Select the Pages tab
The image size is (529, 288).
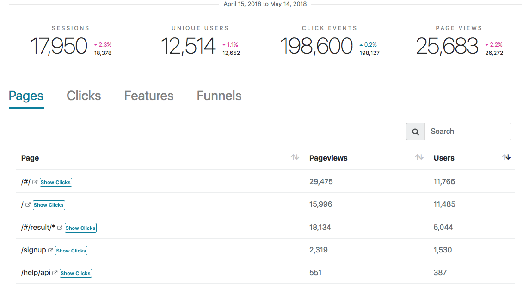[26, 96]
